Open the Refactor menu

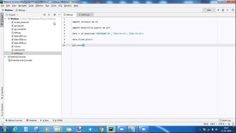point(39,6)
